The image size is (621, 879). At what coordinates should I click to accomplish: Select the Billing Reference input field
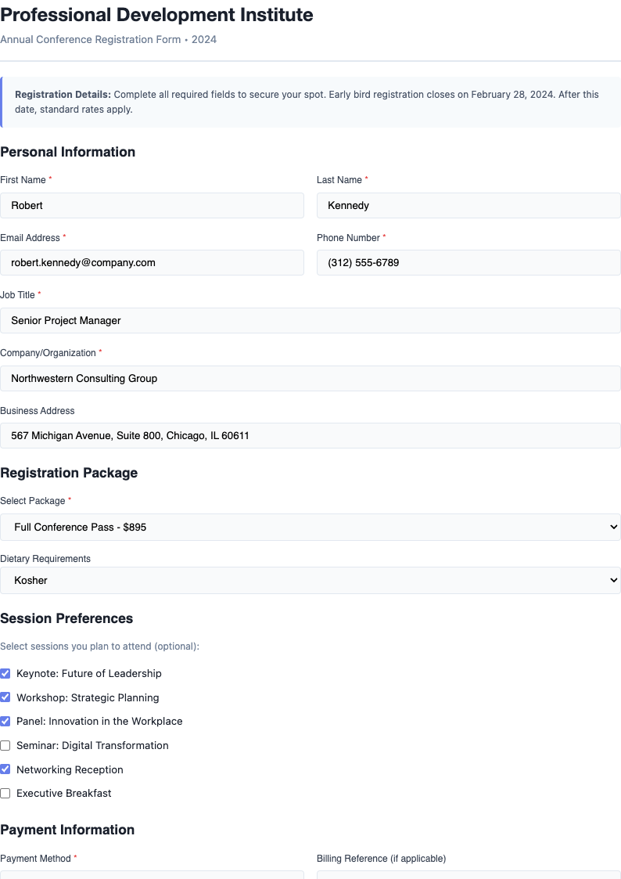(x=468, y=876)
